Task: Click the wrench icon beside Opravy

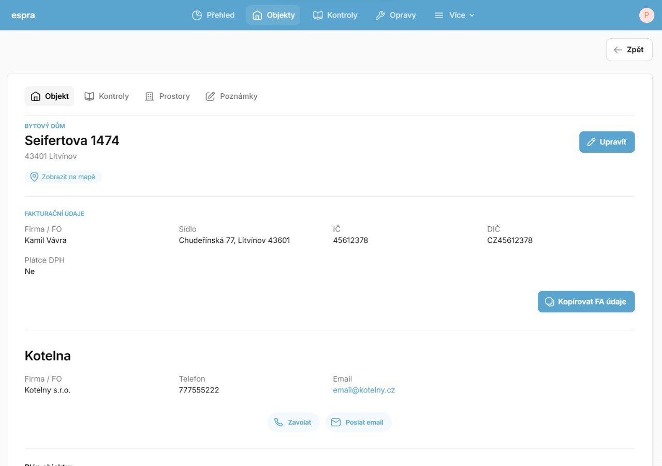Action: [x=380, y=15]
